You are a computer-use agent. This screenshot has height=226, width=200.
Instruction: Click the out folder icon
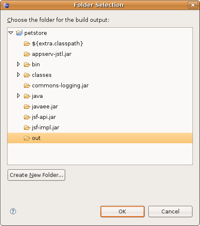[x=27, y=138]
